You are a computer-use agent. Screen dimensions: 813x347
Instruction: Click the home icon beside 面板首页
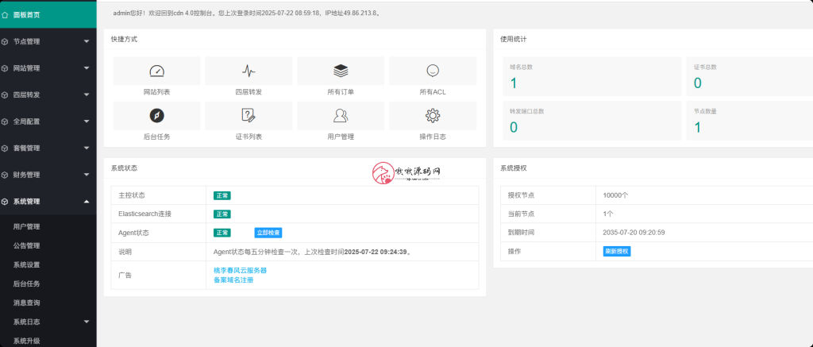click(5, 14)
